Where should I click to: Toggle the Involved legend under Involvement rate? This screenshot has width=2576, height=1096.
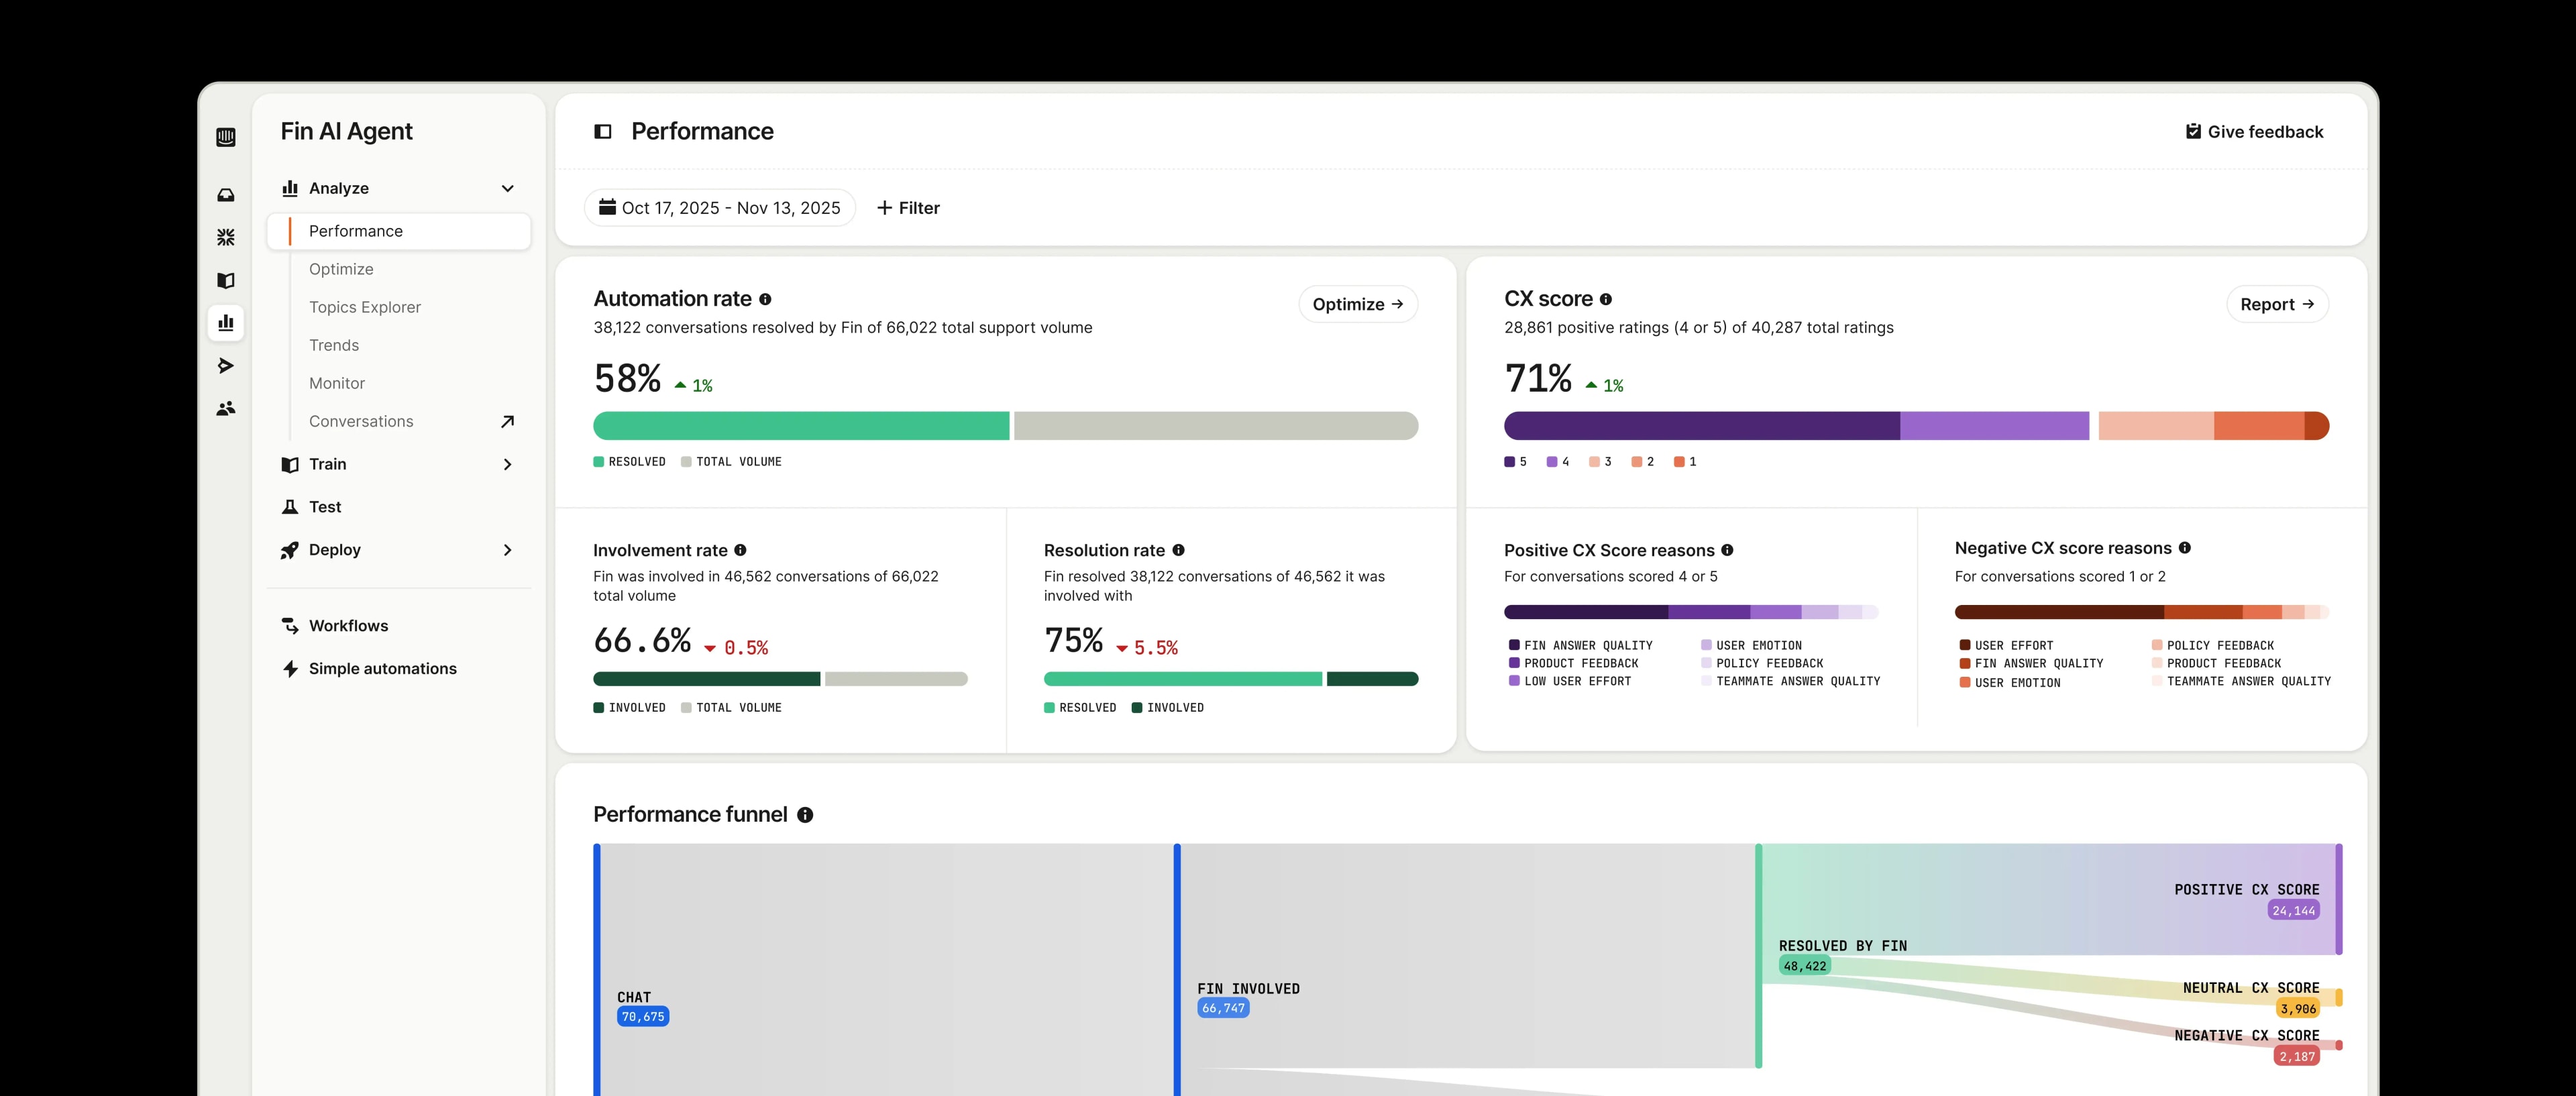coord(630,707)
